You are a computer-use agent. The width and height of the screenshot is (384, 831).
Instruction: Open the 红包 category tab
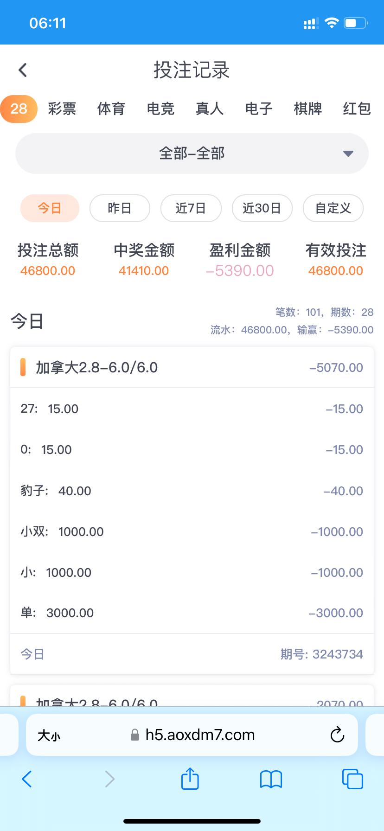tap(357, 109)
